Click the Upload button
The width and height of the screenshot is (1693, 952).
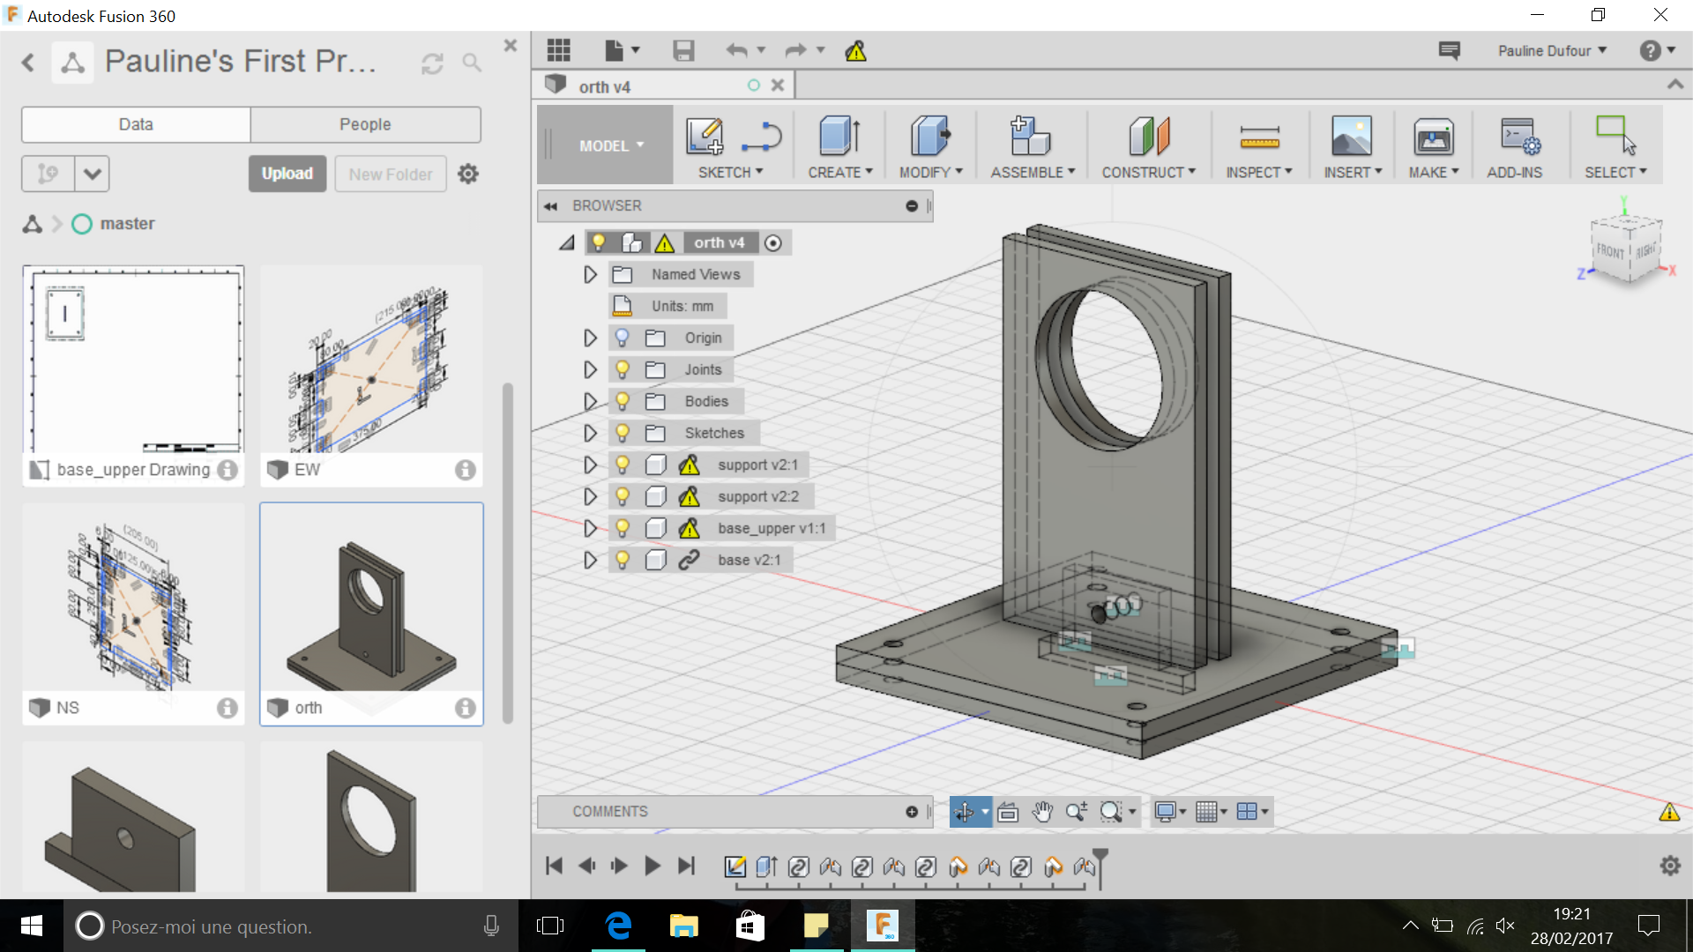287,174
